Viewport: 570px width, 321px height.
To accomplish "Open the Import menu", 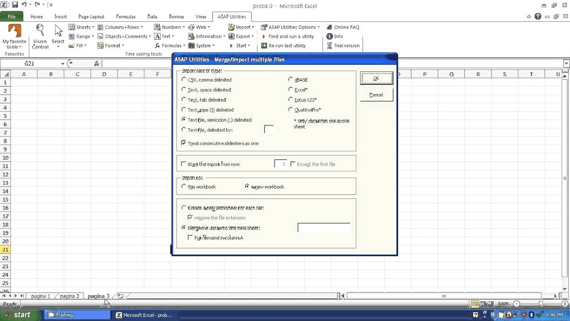I will [x=241, y=27].
